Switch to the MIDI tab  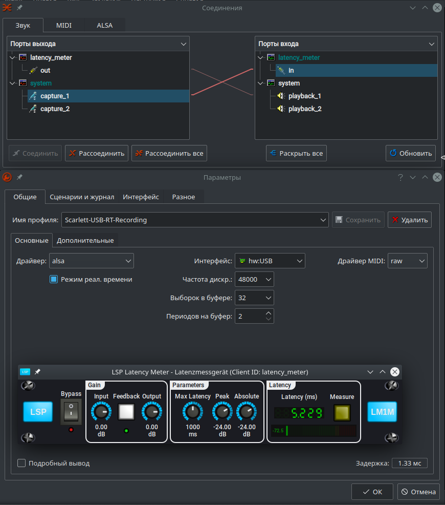63,25
